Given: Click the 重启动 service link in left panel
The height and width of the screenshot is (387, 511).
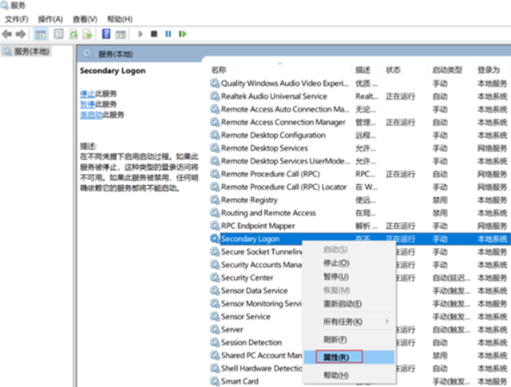Looking at the screenshot, I should coord(90,115).
